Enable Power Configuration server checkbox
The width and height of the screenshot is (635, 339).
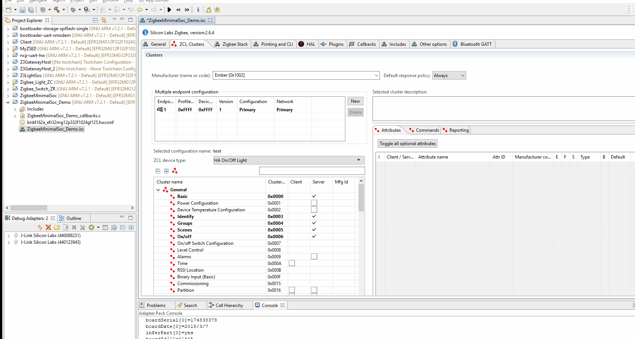(314, 203)
